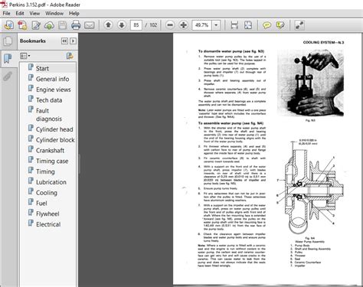Toggle the Bookmarks panel side icon
This screenshot has height=287, width=363.
[8, 58]
